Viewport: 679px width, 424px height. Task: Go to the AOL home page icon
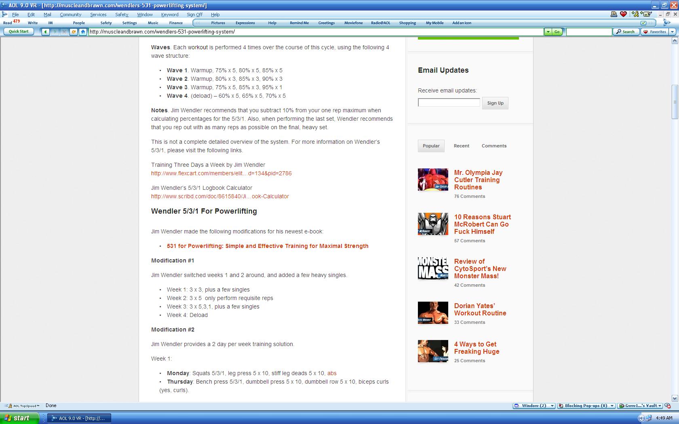click(x=83, y=31)
